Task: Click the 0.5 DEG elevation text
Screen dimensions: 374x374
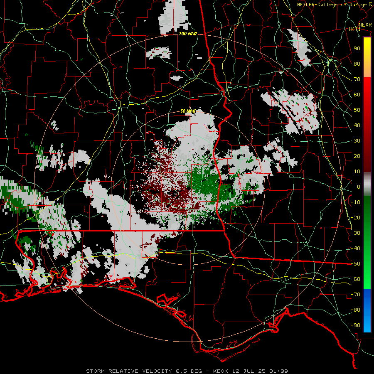Action: (189, 371)
